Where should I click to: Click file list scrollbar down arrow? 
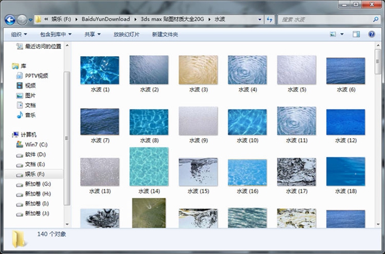[378, 224]
